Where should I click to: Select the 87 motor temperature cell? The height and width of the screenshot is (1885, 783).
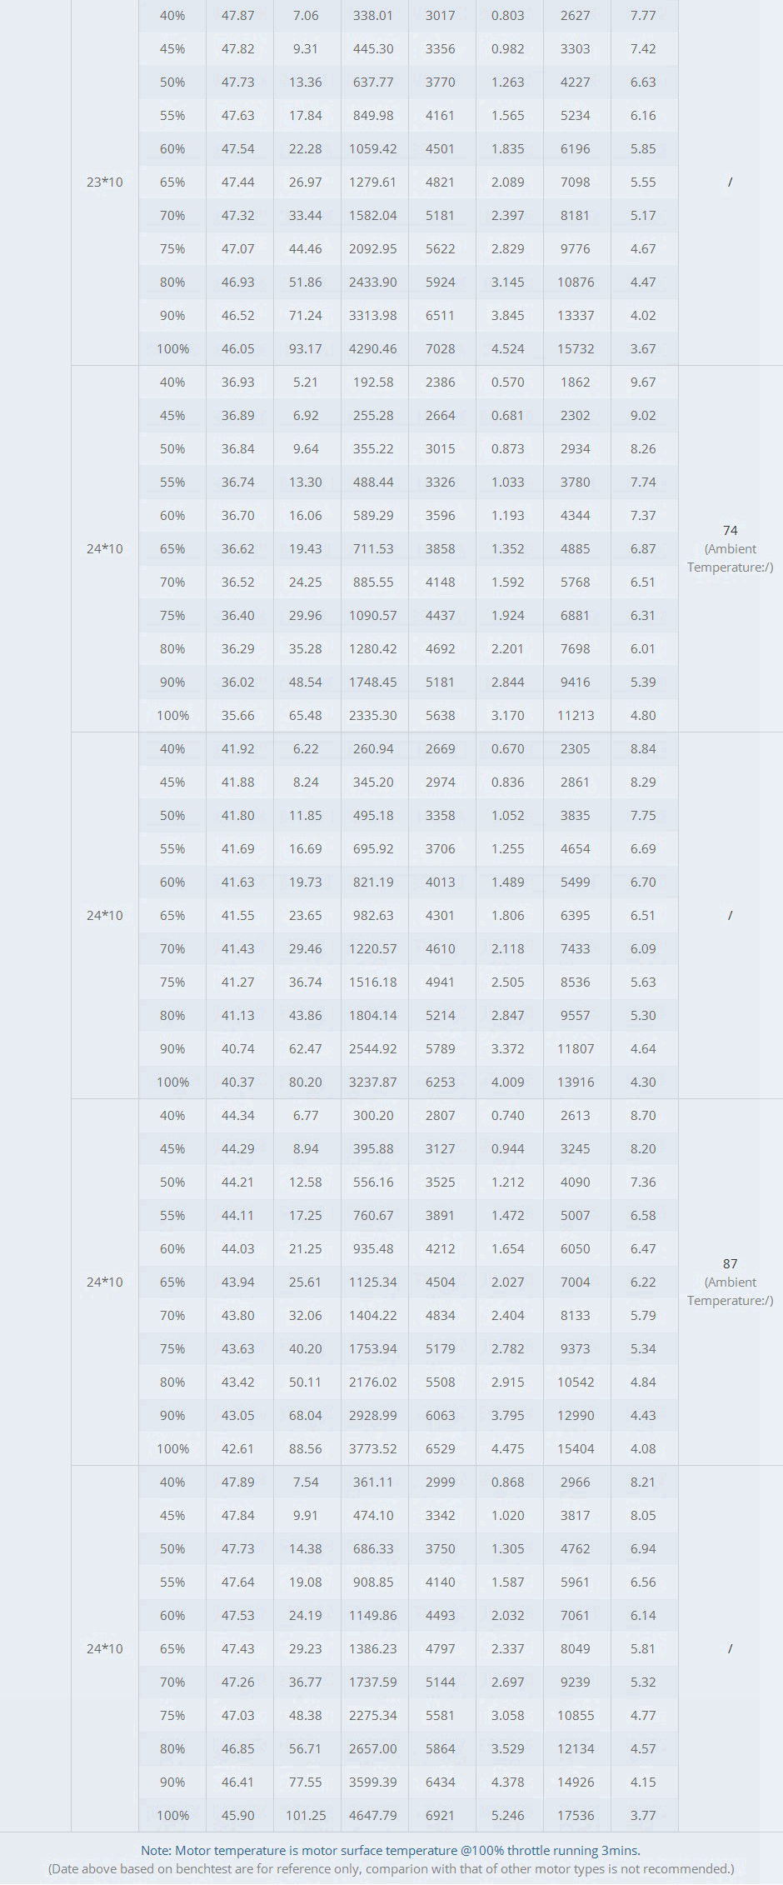(x=731, y=1282)
